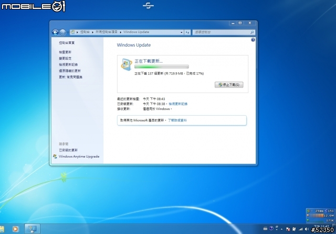
Task: Expand the arrow before Windows Update breadcrumb
Action: [x=120, y=32]
